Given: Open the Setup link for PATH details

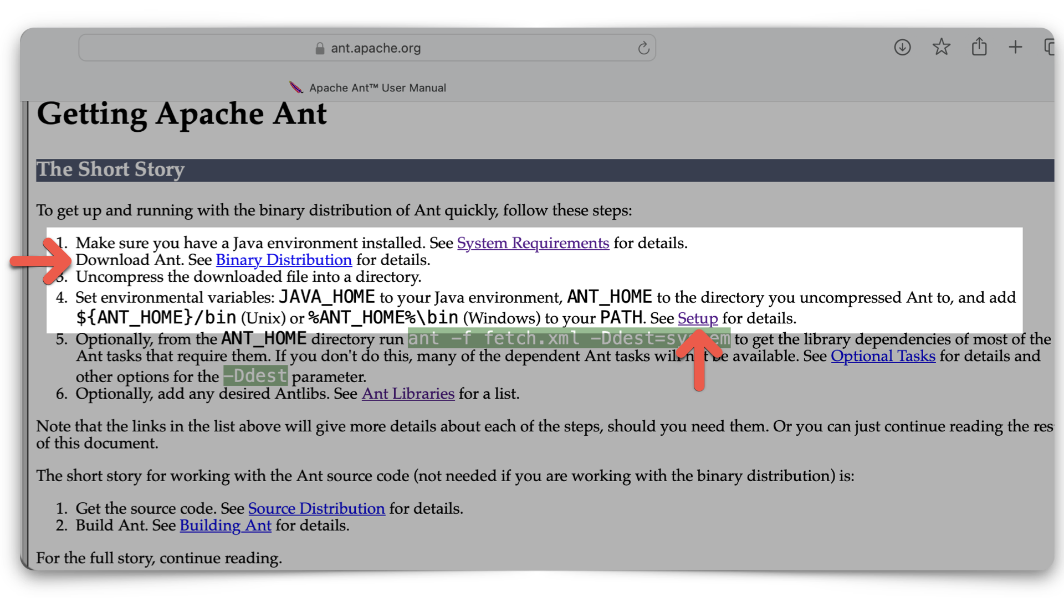Looking at the screenshot, I should click(x=697, y=318).
